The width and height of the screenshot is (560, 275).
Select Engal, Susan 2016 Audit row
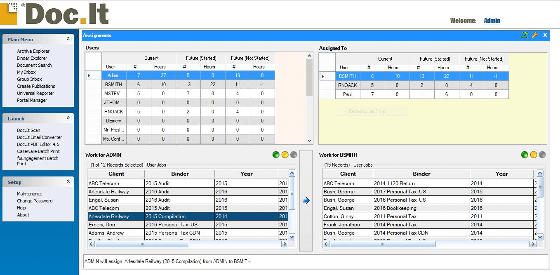(x=188, y=200)
